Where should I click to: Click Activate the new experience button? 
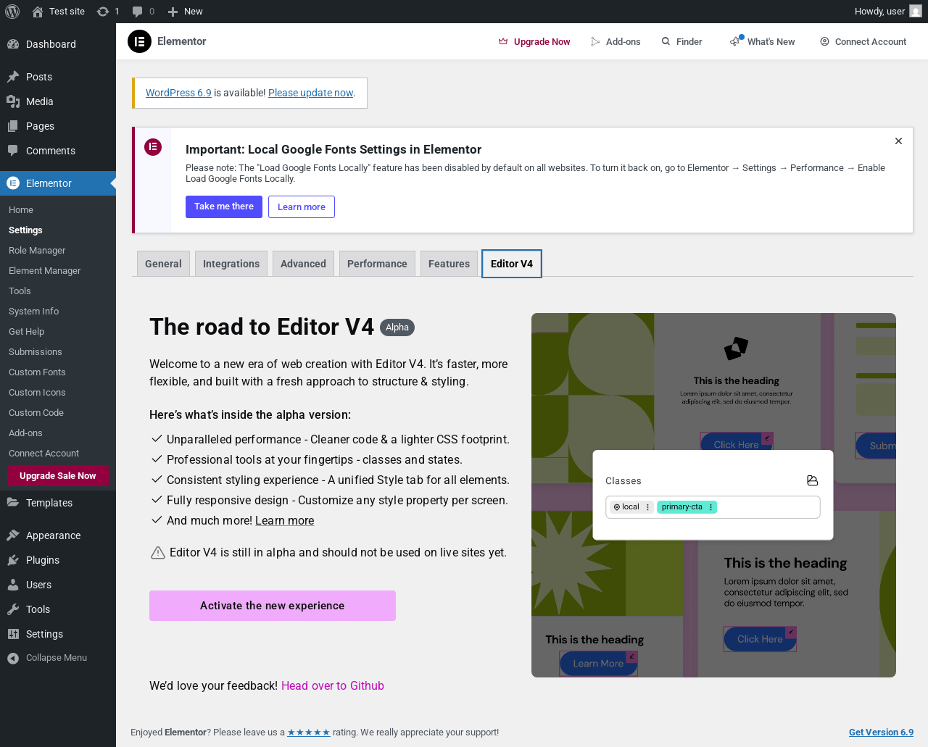[x=273, y=606]
